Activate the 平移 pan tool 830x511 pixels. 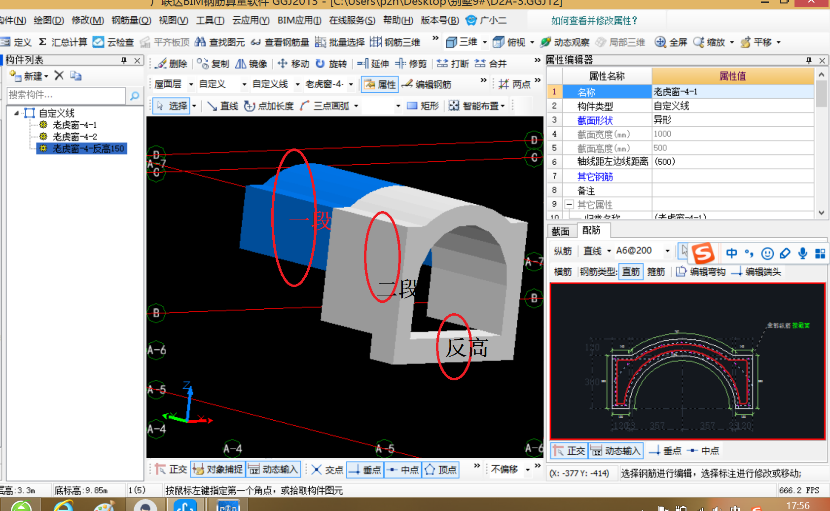(756, 42)
